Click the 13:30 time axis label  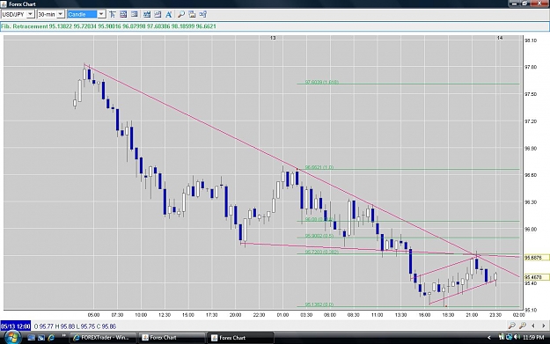pos(400,315)
